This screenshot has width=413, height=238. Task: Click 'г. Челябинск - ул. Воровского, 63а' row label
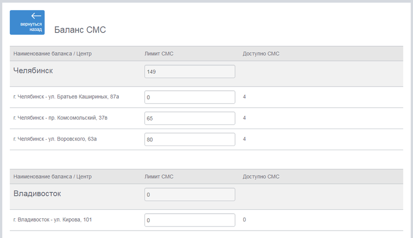coord(55,139)
